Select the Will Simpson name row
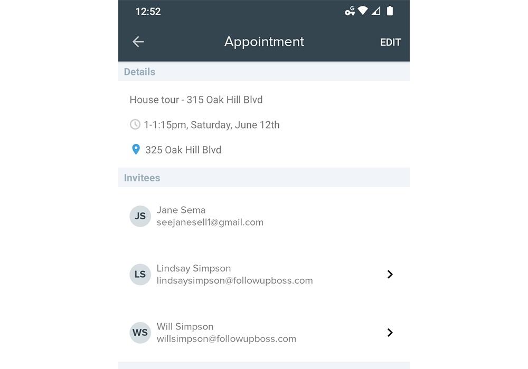Image resolution: width=528 pixels, height=369 pixels. pyautogui.click(x=263, y=333)
